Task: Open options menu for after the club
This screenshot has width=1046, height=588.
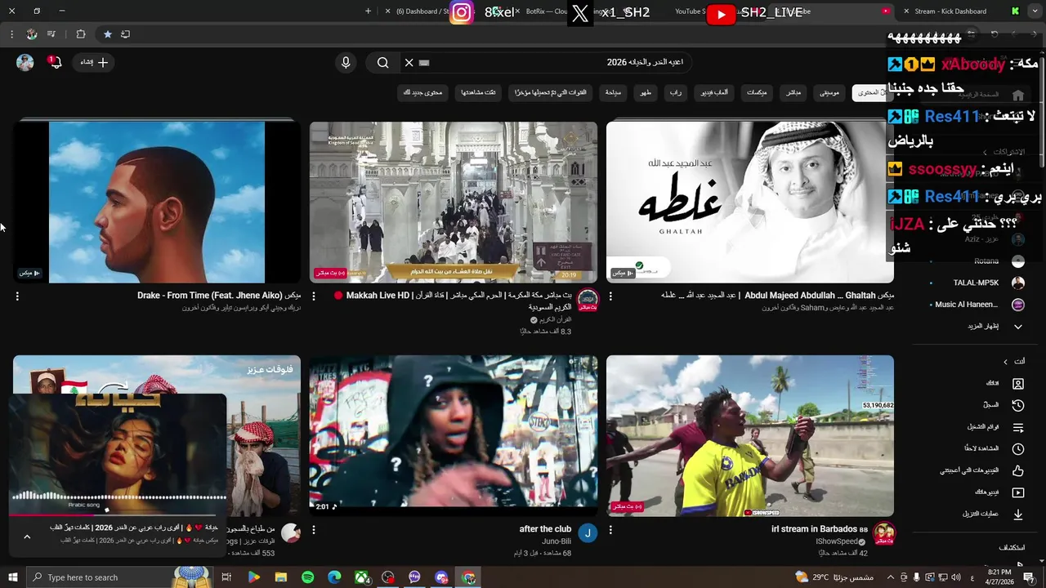Action: pos(314,530)
